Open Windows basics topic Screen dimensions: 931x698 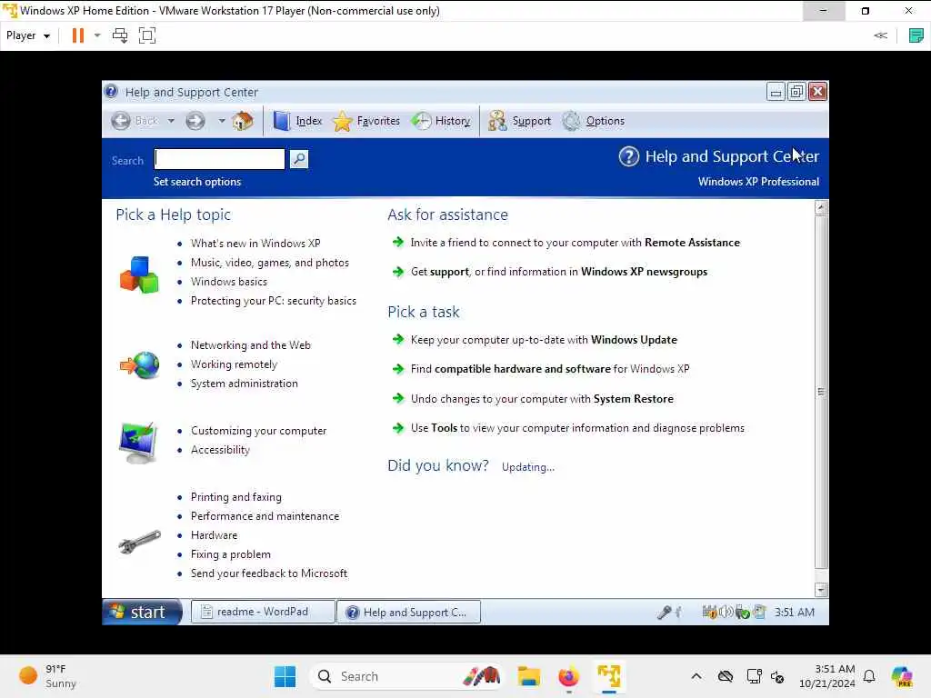click(228, 282)
